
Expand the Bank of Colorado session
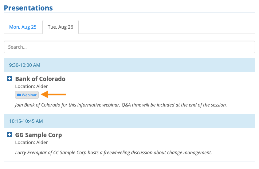(x=10, y=79)
